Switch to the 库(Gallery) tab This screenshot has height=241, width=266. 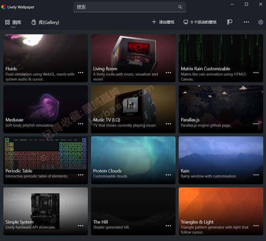(49, 22)
